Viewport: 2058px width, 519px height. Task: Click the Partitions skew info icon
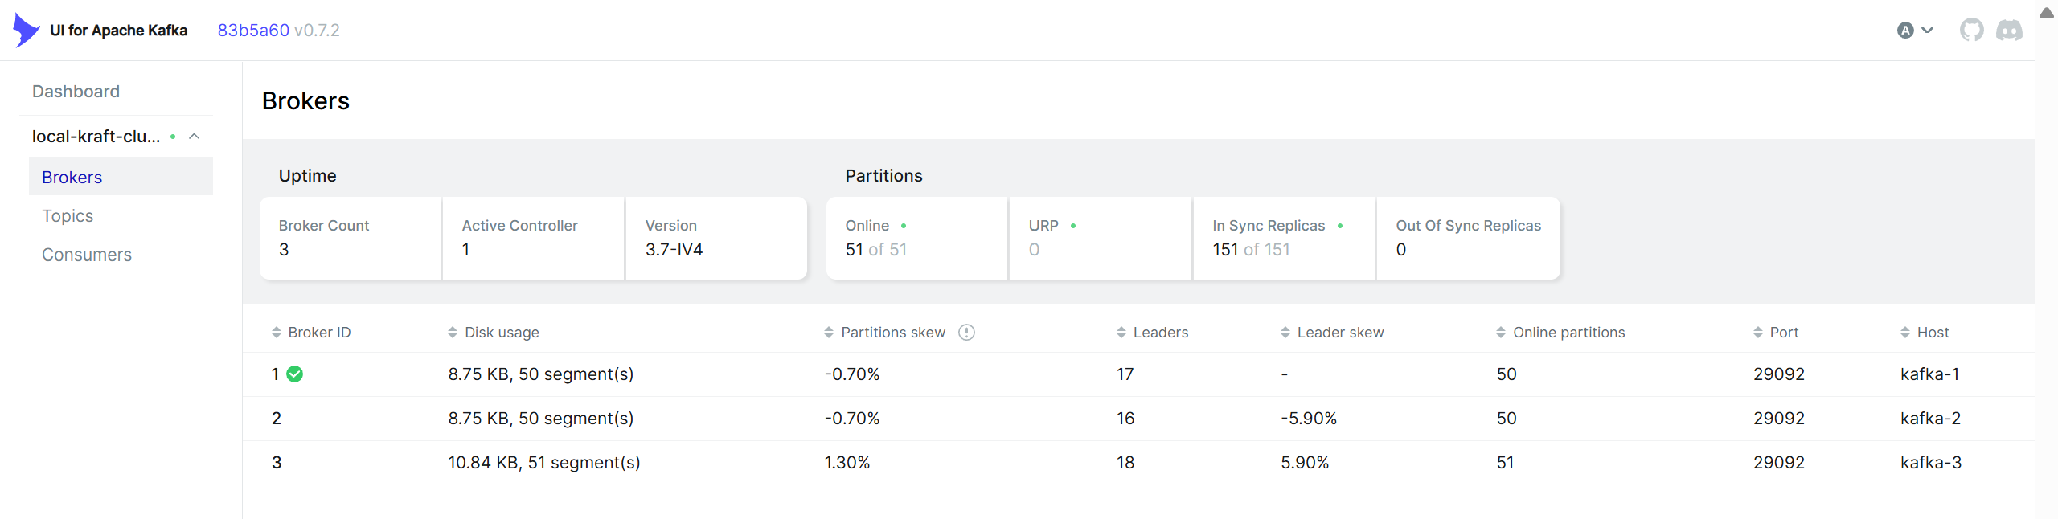click(966, 333)
